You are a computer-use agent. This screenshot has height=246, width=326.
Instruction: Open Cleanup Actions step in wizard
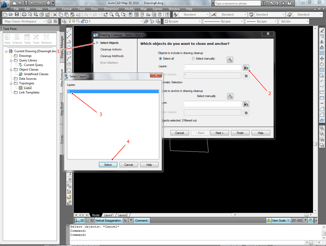pyautogui.click(x=111, y=49)
